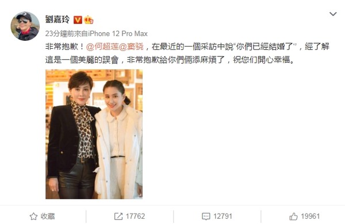Viewport: 345px width, 224px height.
Task: Click the comment count 12791
Action: coord(223,217)
